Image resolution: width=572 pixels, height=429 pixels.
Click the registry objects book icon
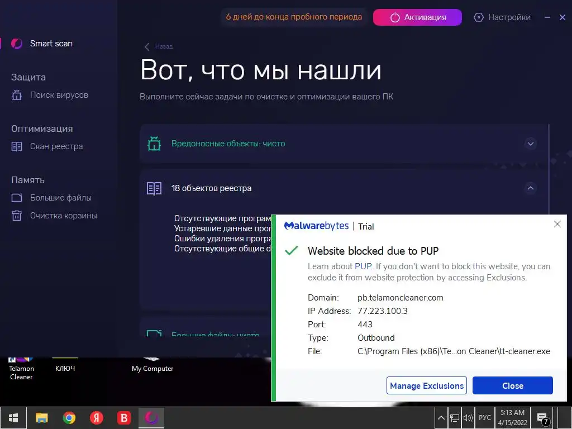tap(154, 189)
